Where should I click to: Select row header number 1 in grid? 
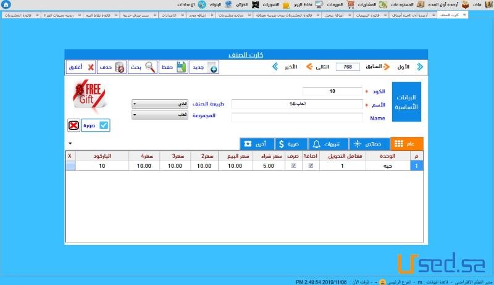tap(416, 166)
